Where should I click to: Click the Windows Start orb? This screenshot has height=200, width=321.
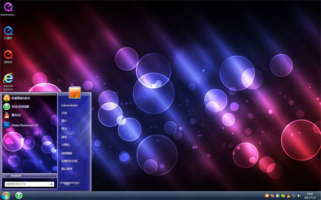pos(6,196)
